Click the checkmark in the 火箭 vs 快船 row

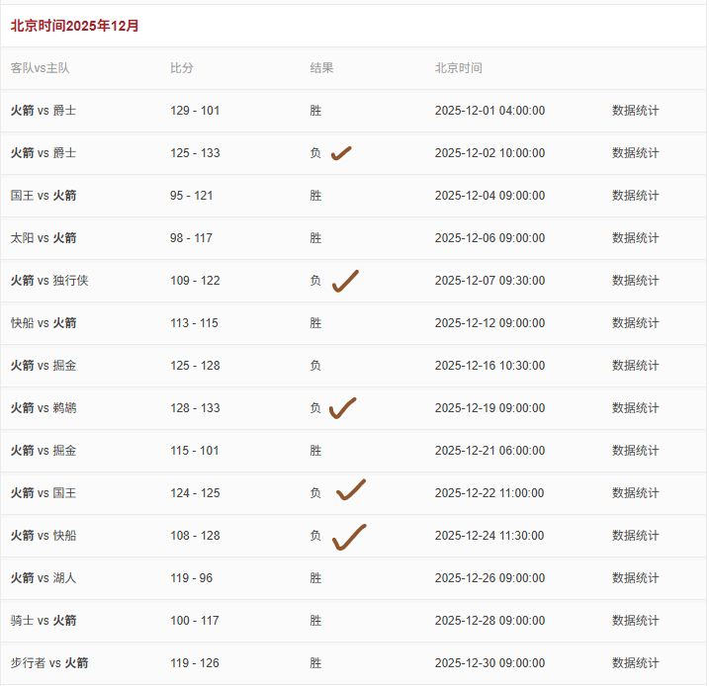[348, 537]
